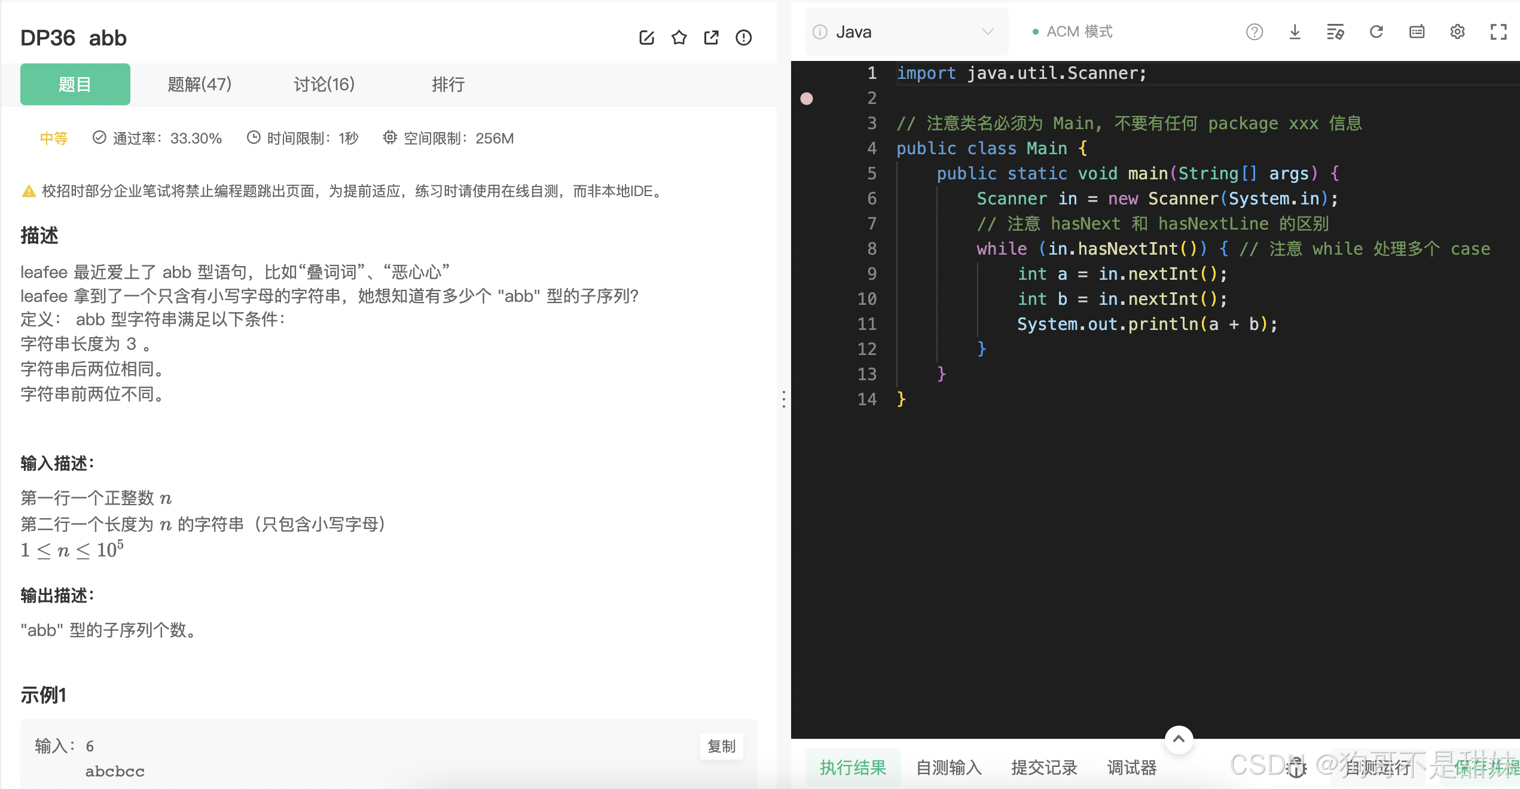Enter fullscreen editor mode

coord(1498,32)
